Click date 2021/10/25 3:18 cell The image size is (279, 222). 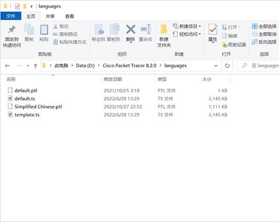point(121,91)
